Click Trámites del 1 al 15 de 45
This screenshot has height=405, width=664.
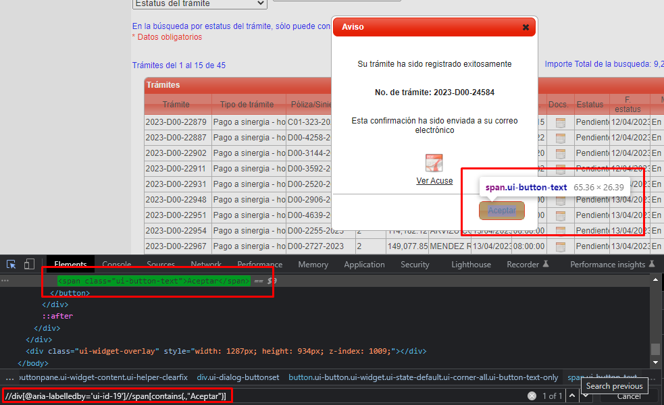pos(179,65)
